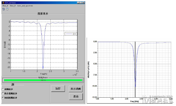Image resolution: width=176 pixels, height=106 pixels.
Task: Click the black vertical marker line in the right plot
Action: coord(135,69)
